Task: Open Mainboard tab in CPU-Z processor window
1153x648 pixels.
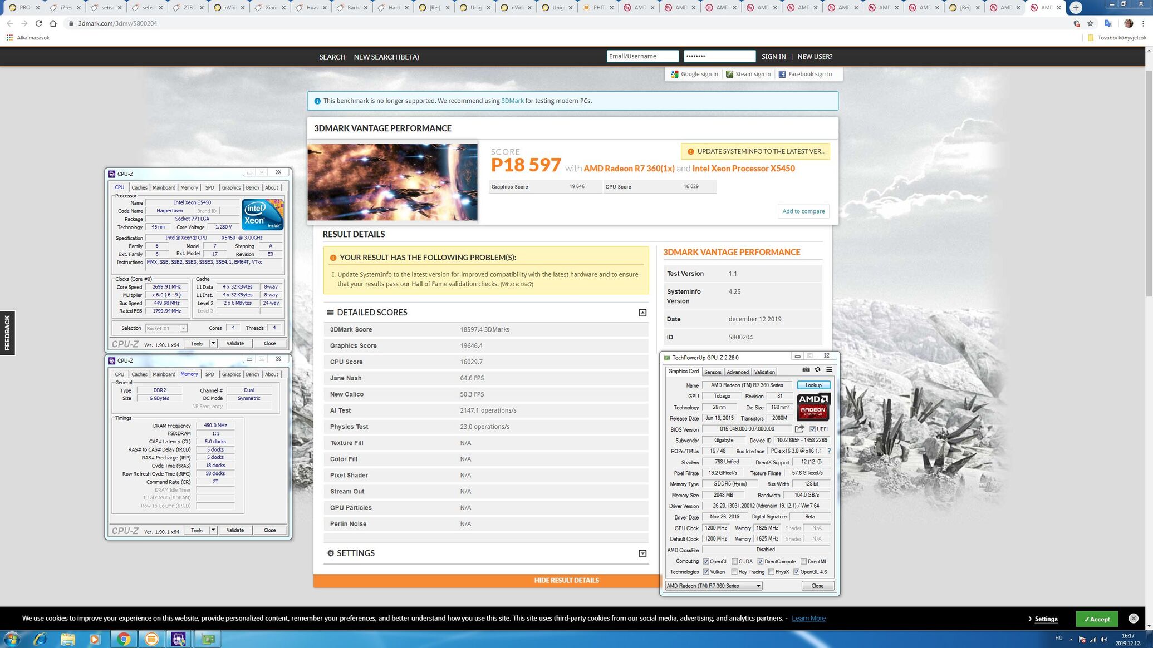Action: pos(164,187)
